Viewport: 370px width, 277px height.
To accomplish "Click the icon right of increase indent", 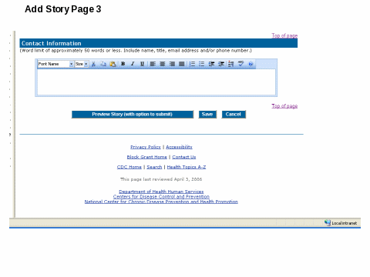I will (x=230, y=64).
